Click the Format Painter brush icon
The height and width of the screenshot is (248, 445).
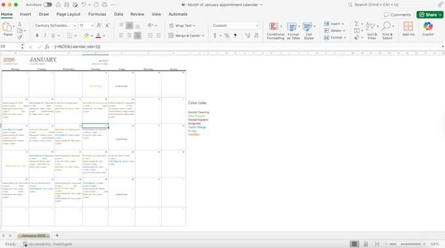[20, 37]
